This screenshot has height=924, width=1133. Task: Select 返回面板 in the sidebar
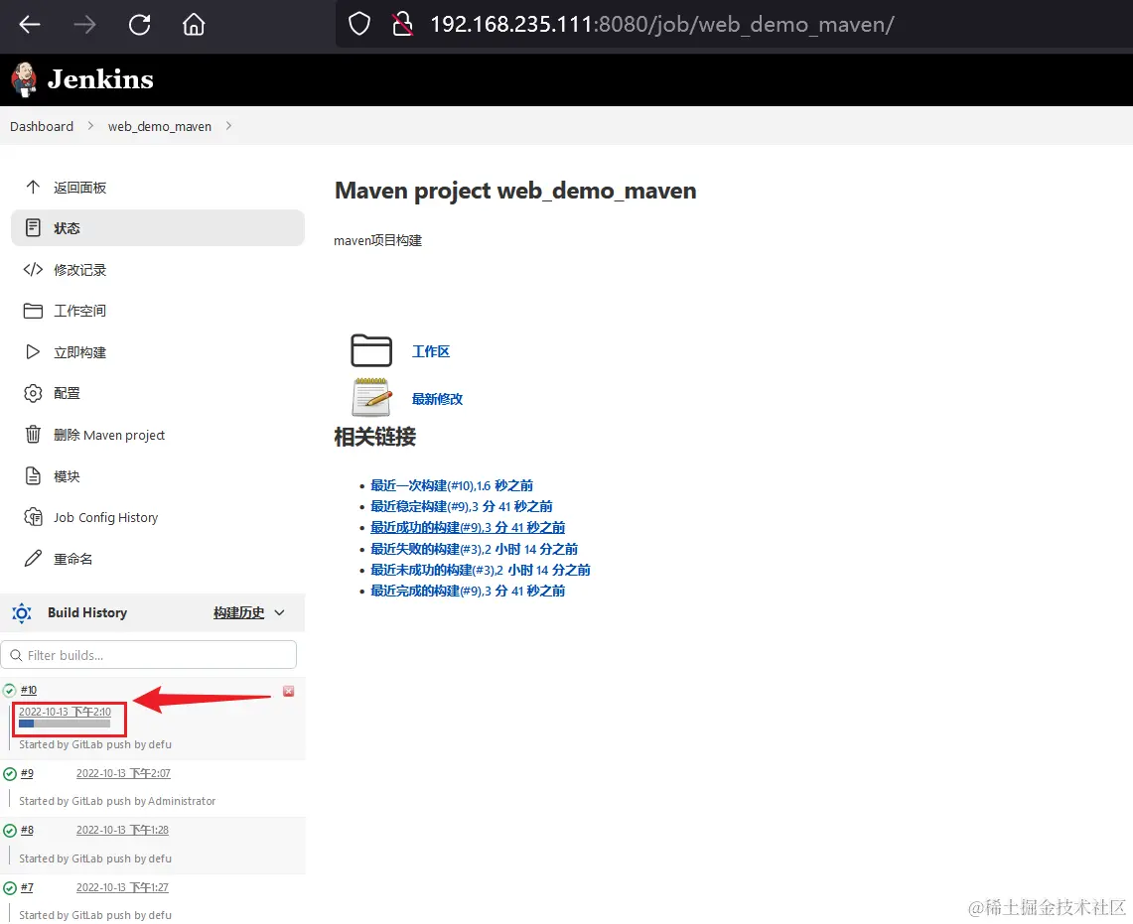80,188
